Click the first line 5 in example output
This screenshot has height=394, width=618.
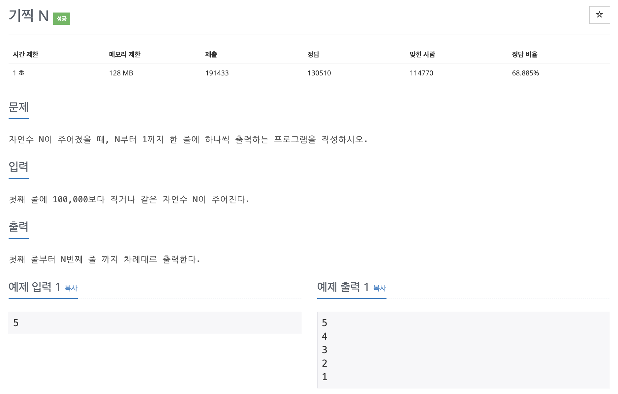tap(324, 323)
